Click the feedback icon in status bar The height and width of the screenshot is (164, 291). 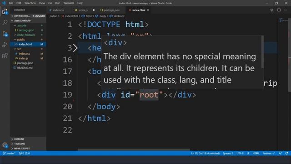click(280, 153)
